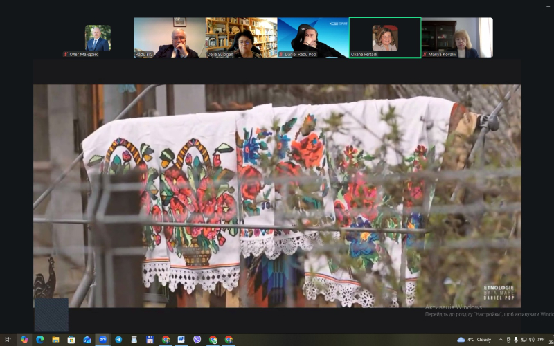Click Daniel Radu Pop's video thumbnail
This screenshot has height=346, width=554.
click(313, 37)
